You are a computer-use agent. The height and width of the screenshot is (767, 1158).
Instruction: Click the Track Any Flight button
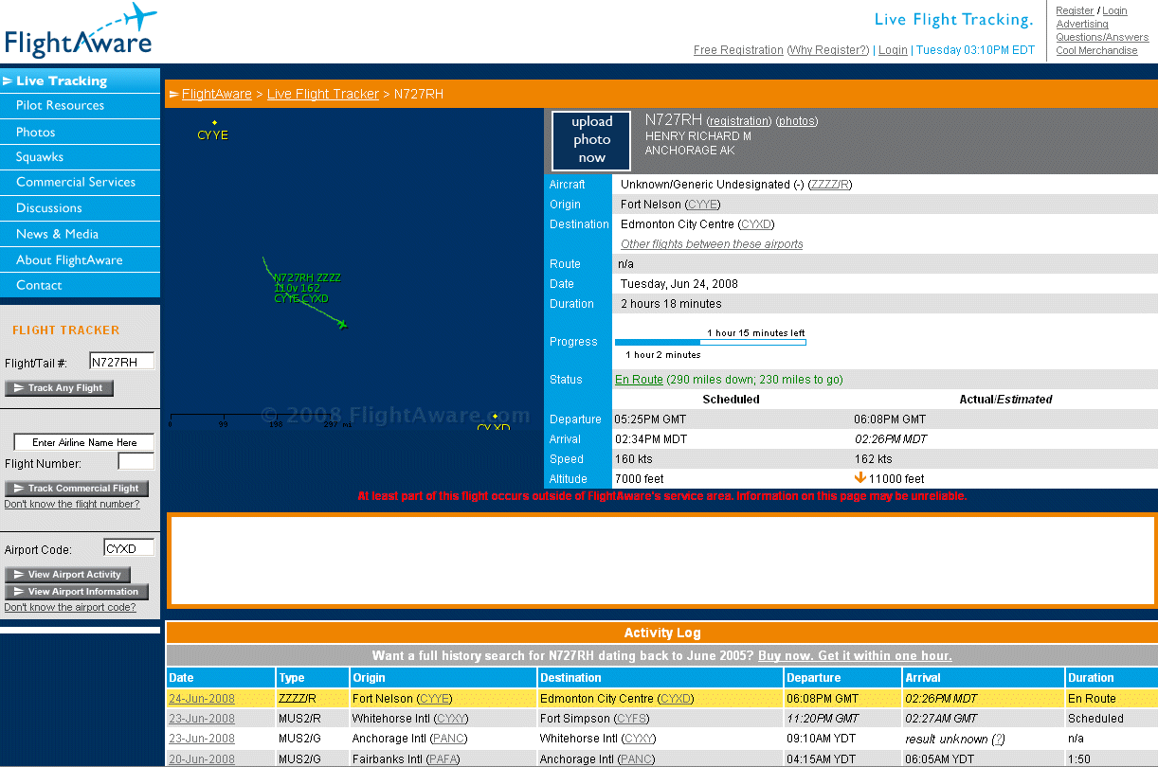click(59, 388)
